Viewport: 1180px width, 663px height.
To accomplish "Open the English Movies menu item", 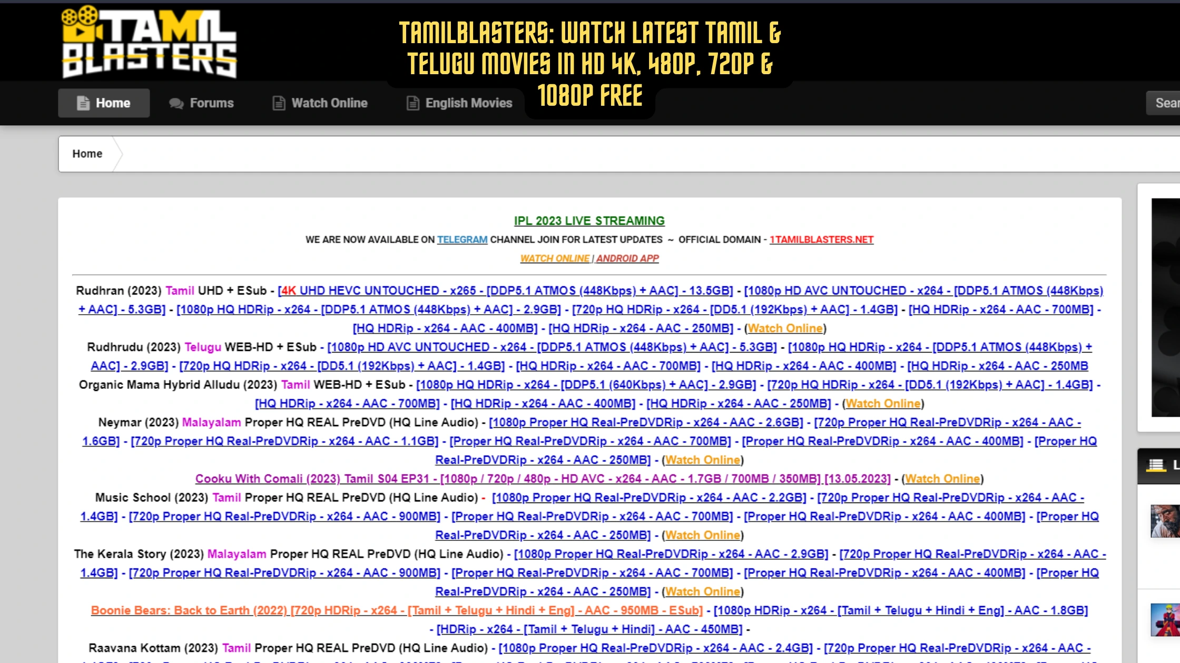I will click(x=459, y=103).
